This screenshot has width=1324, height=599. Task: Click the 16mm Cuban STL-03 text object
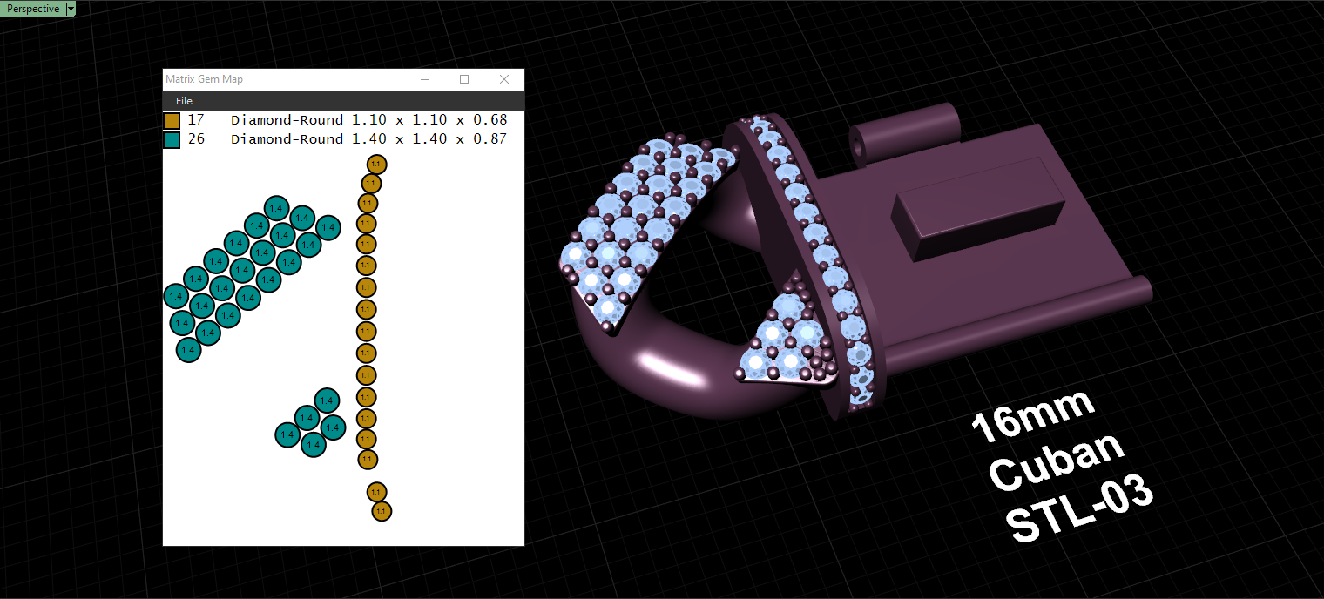(1063, 466)
